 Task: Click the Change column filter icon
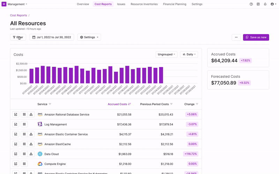click(x=197, y=104)
